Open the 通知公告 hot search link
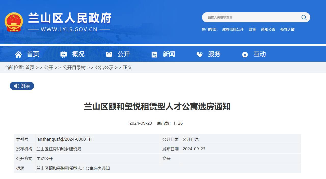Screen dimensions: 326x179 tap(268, 29)
